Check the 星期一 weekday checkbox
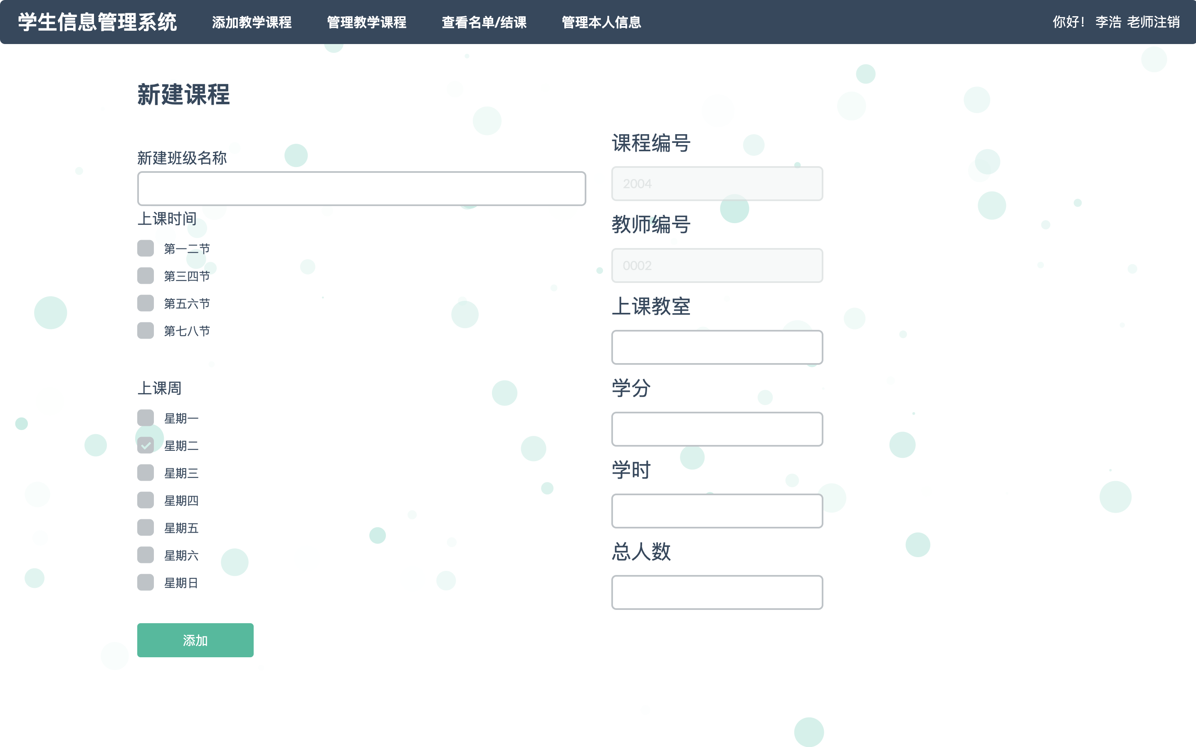Image resolution: width=1196 pixels, height=747 pixels. (146, 418)
